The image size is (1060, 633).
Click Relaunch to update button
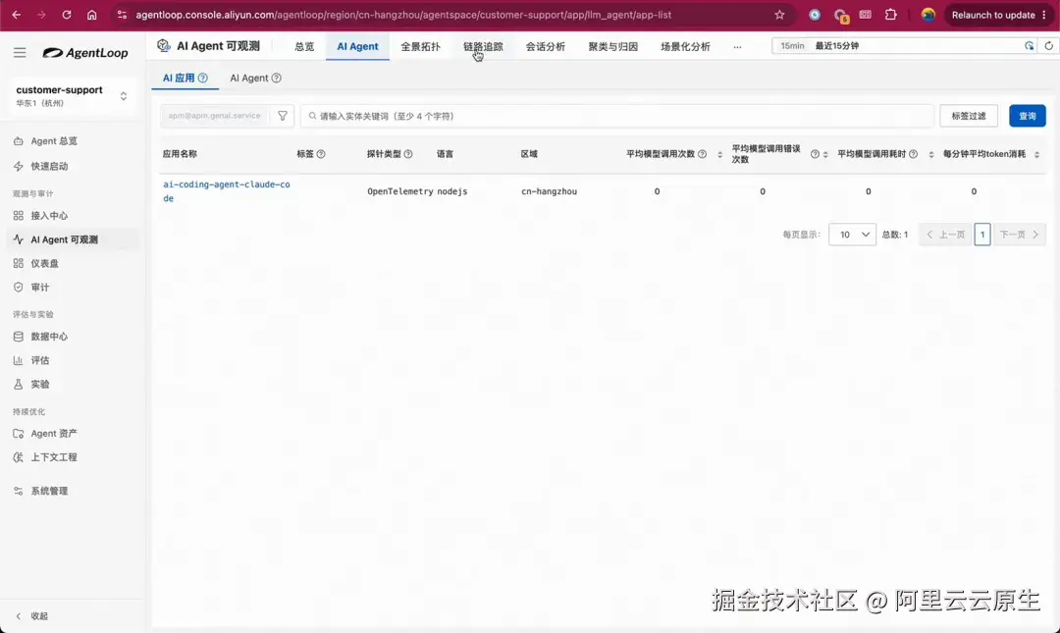999,14
